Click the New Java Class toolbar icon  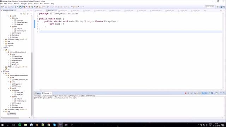[x=32, y=7]
